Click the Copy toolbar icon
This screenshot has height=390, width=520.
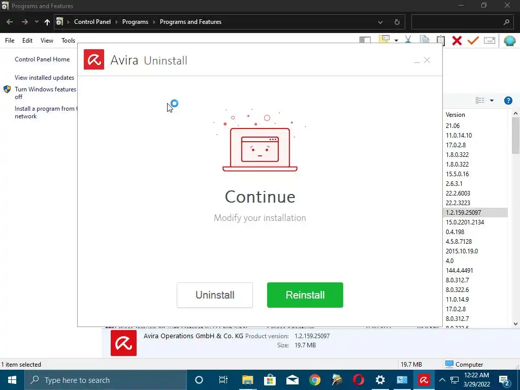click(425, 40)
